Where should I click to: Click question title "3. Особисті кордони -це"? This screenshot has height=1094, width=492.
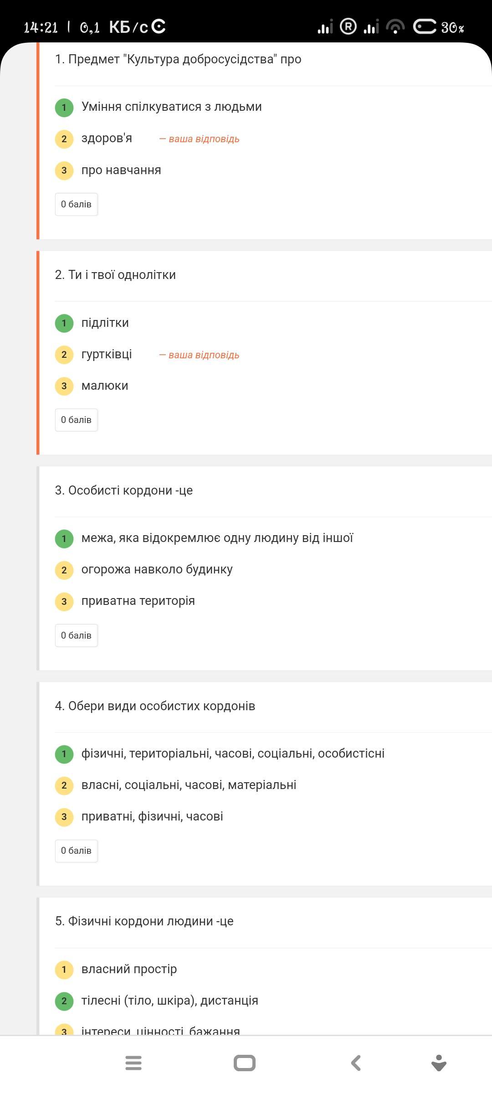click(124, 490)
